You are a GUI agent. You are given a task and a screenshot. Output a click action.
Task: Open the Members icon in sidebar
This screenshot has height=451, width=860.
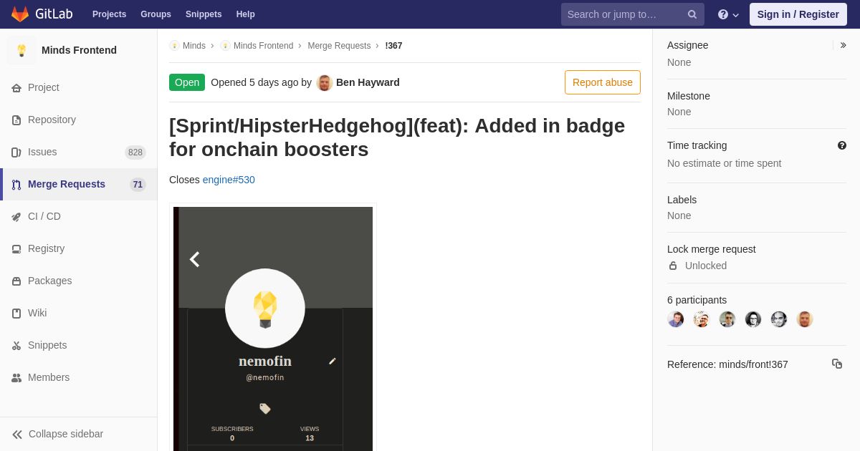tap(16, 377)
